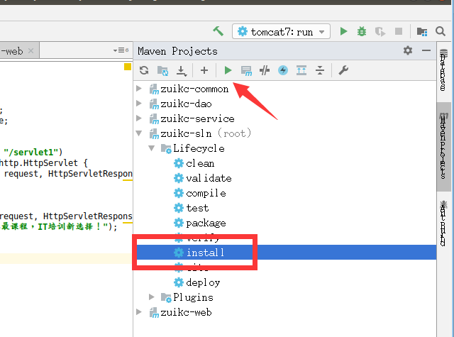Show Maven dependencies diagram icon
Viewport: 454px width, 337px height.
pos(301,70)
